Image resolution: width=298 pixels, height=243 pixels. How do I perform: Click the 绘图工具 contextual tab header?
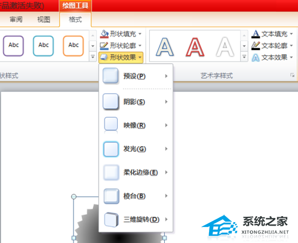(75, 5)
